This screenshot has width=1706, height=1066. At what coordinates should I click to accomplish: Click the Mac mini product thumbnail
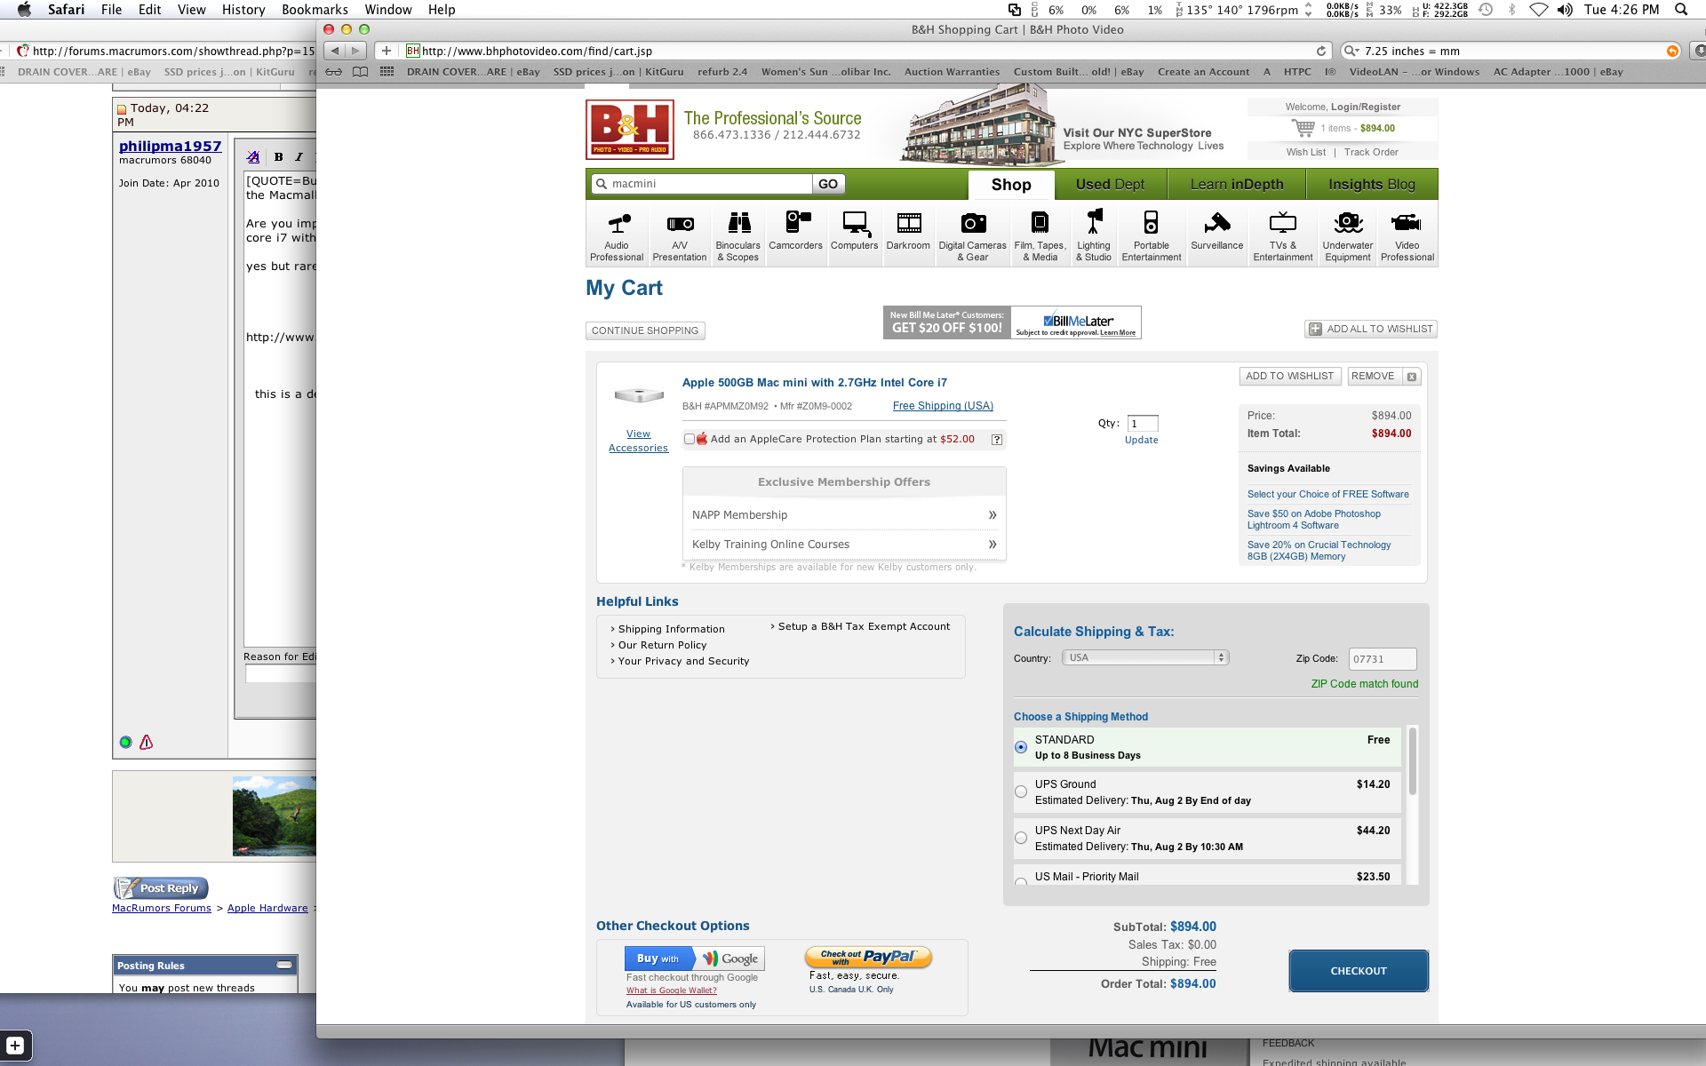pos(639,395)
